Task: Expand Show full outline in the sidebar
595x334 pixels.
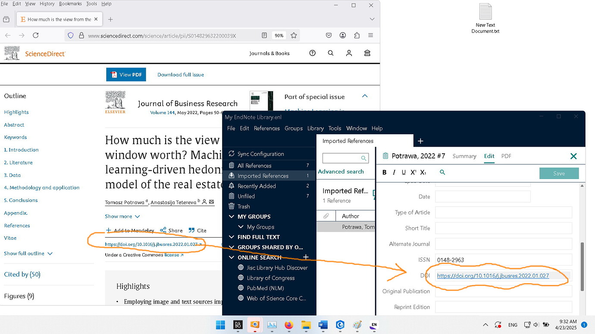Action: pos(25,254)
